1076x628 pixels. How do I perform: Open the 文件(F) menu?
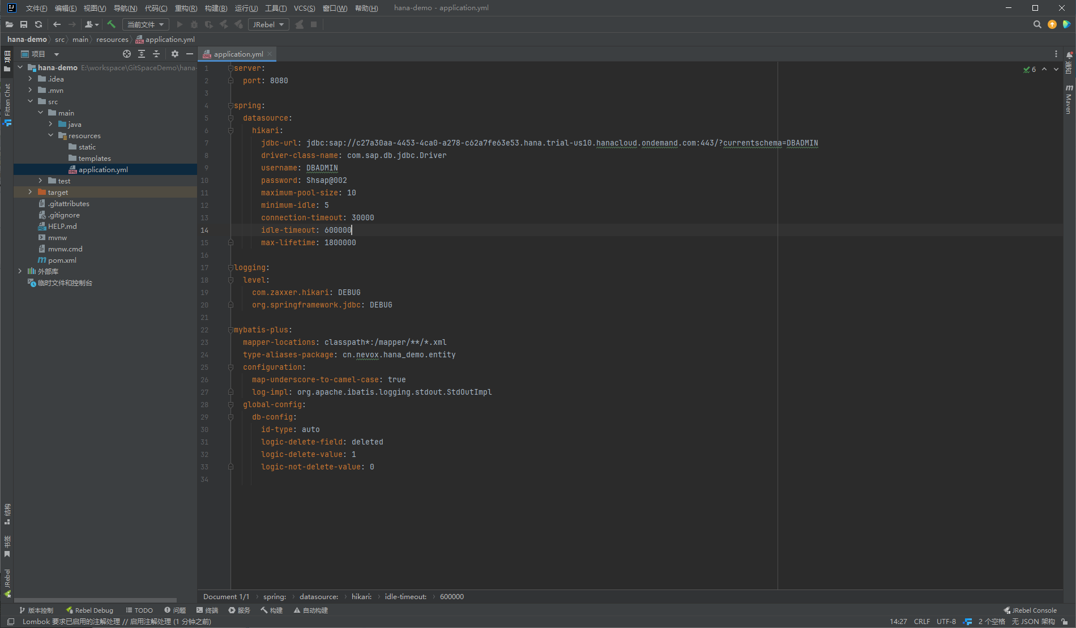click(x=36, y=8)
